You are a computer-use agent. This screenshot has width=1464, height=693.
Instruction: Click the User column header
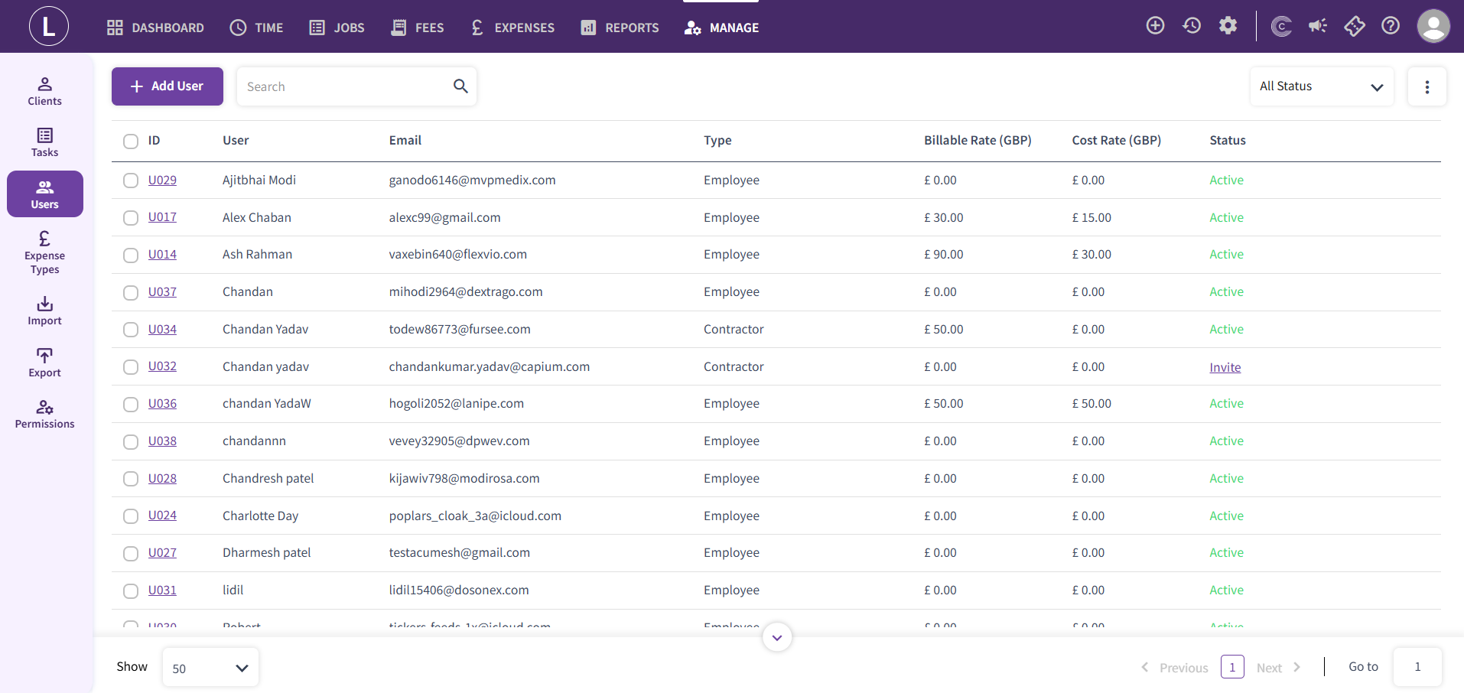click(236, 140)
